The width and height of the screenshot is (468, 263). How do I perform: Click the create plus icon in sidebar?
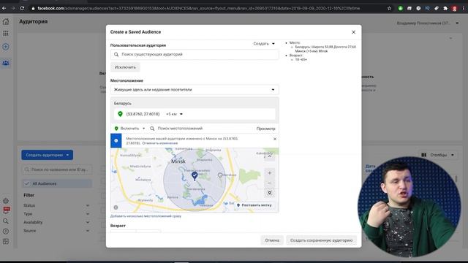(6, 47)
